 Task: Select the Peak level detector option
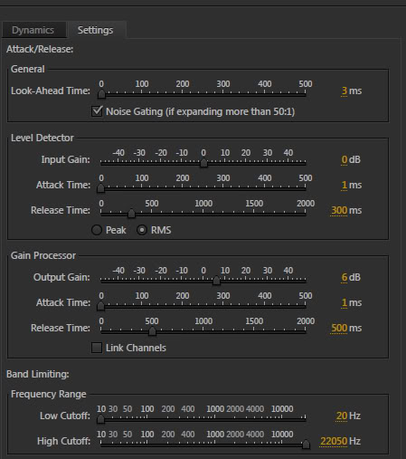(x=97, y=230)
